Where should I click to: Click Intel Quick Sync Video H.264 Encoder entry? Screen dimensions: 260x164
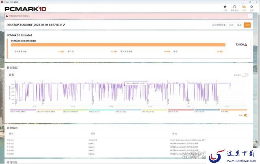click(x=188, y=140)
